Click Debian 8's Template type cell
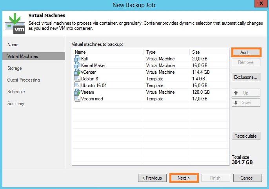 coord(155,79)
